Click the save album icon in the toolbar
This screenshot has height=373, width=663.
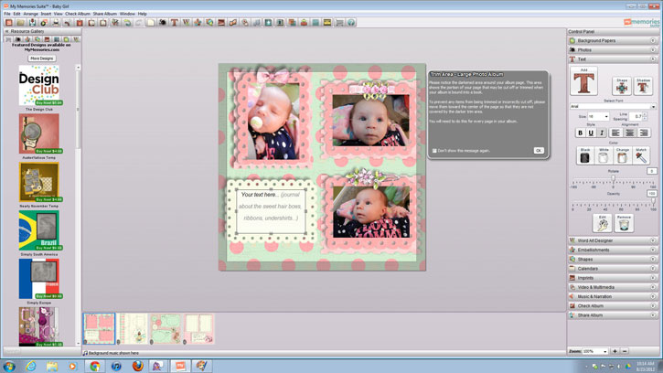pos(33,23)
